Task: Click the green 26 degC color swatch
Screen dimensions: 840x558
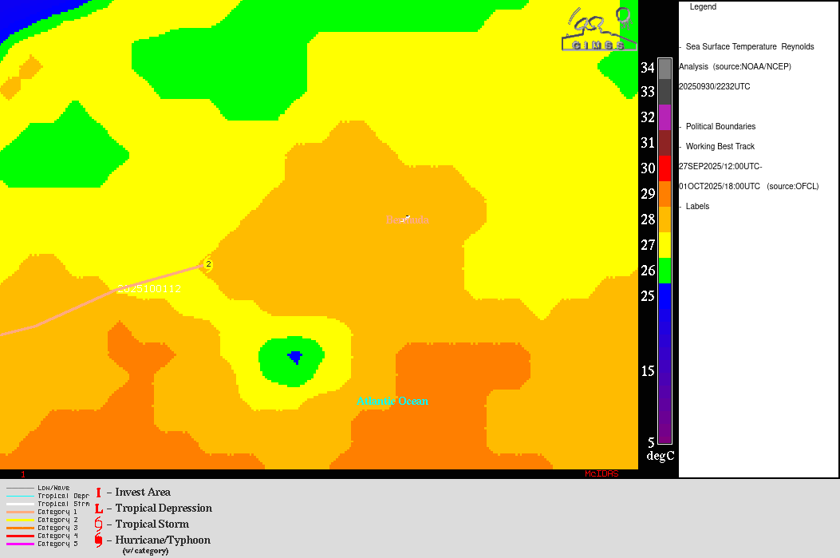Action: pyautogui.click(x=665, y=271)
